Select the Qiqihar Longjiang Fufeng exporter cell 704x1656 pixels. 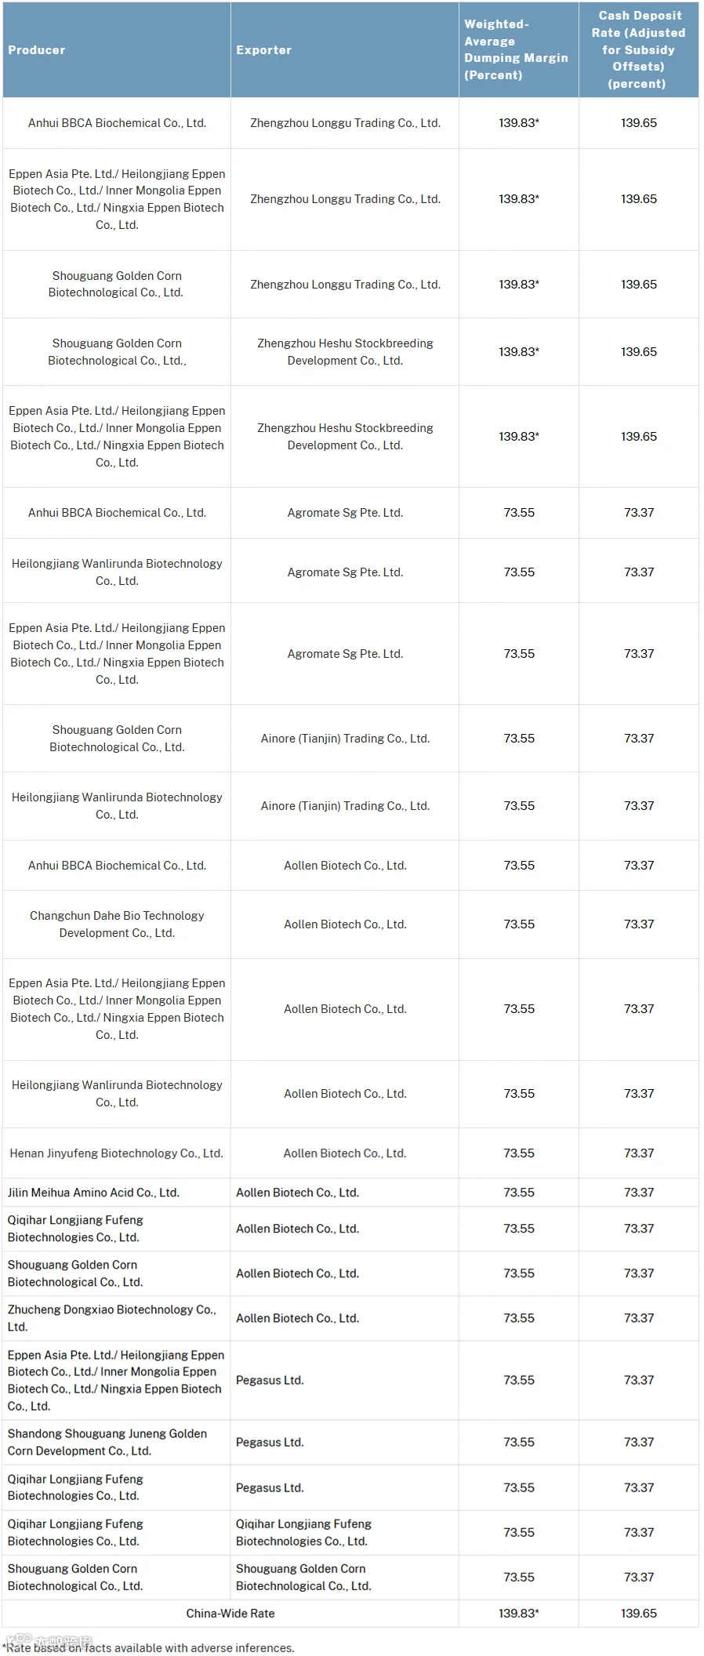pyautogui.click(x=345, y=1532)
